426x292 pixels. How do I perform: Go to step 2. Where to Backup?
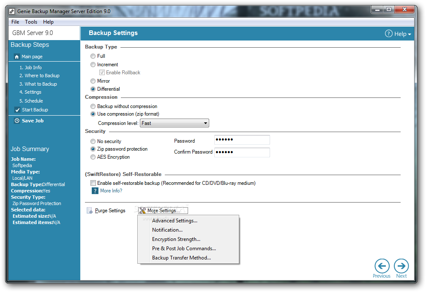coord(39,76)
